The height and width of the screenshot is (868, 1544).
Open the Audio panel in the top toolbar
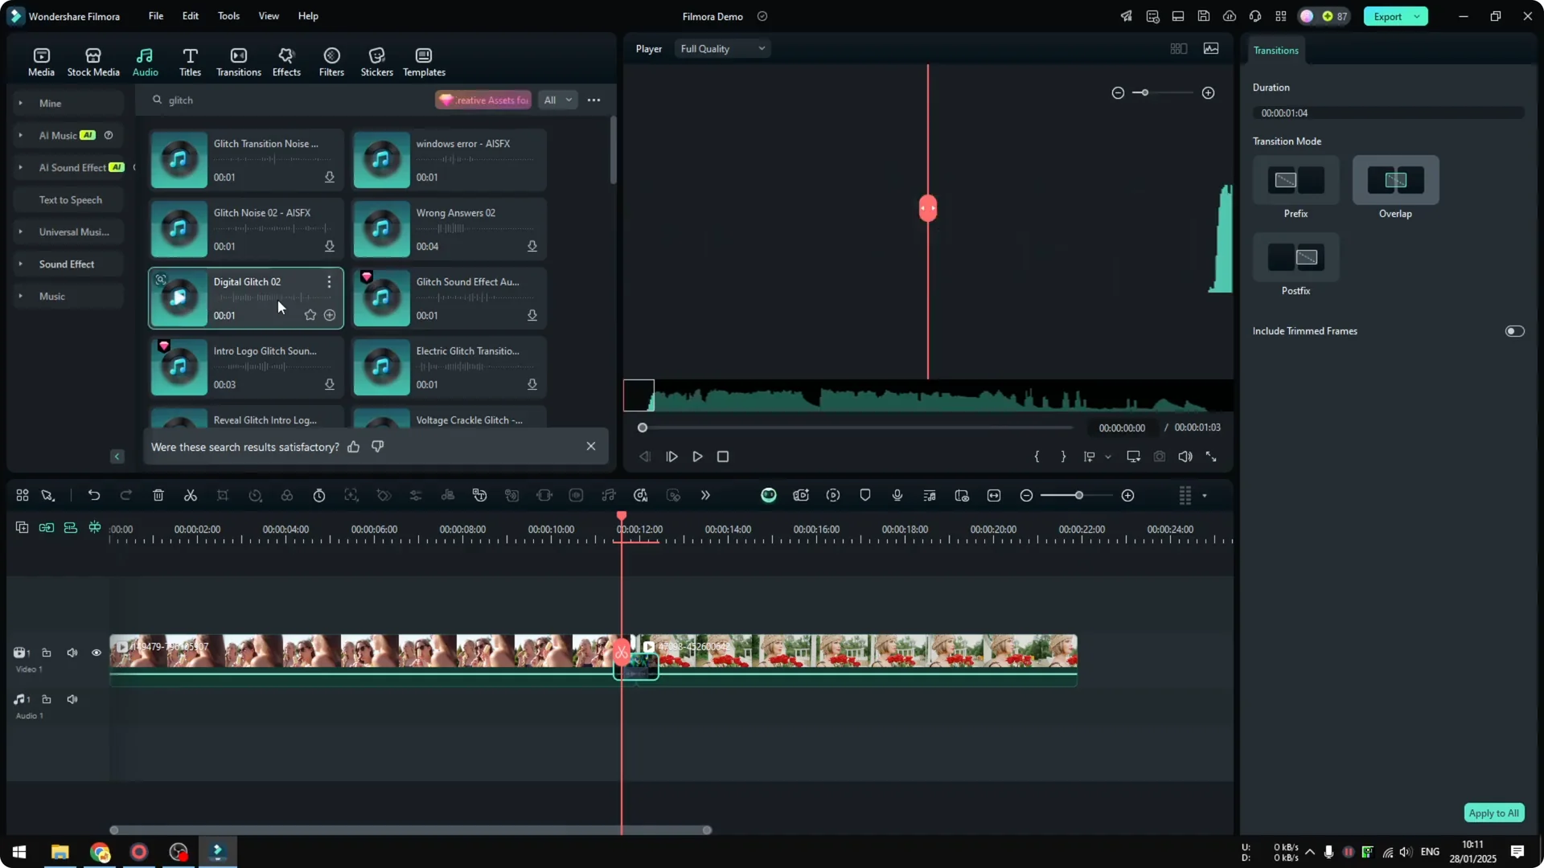click(x=145, y=60)
